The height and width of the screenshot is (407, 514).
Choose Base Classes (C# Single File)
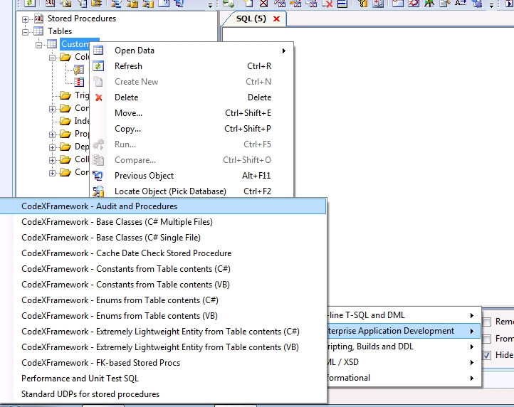(163, 238)
